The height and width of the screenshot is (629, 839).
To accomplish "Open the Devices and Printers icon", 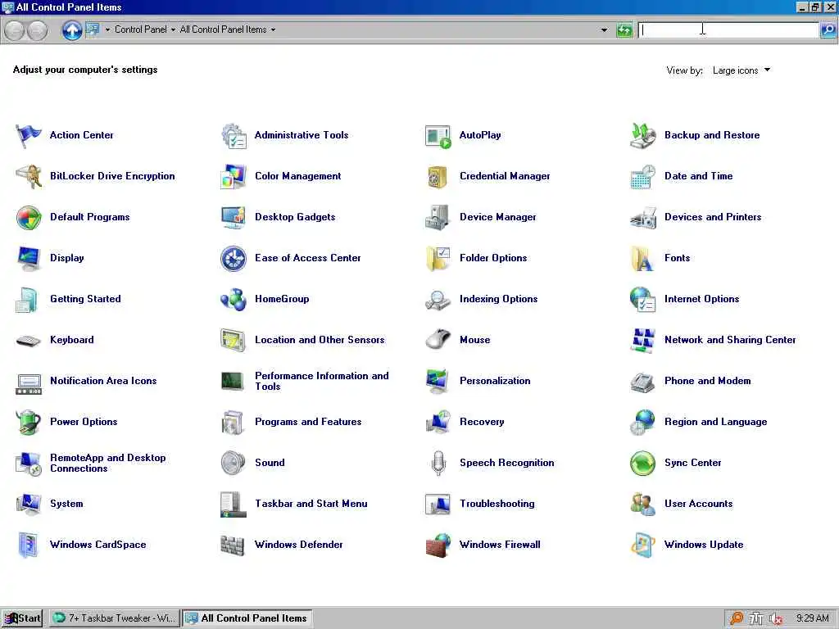I will pyautogui.click(x=642, y=217).
